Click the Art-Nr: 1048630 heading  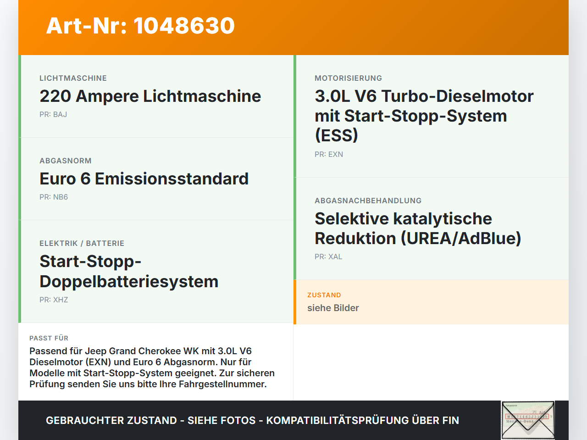pyautogui.click(x=140, y=26)
